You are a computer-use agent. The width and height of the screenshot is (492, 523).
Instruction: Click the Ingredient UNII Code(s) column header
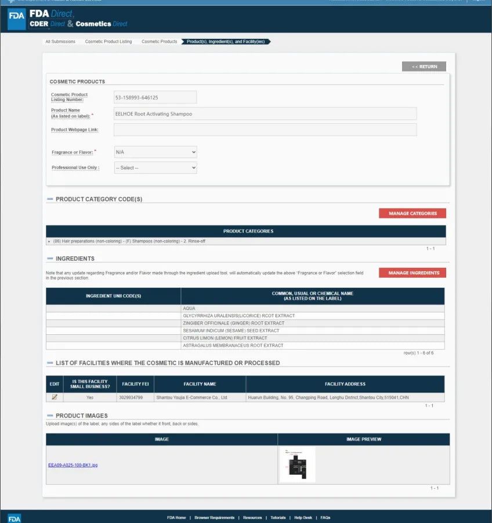(x=113, y=296)
